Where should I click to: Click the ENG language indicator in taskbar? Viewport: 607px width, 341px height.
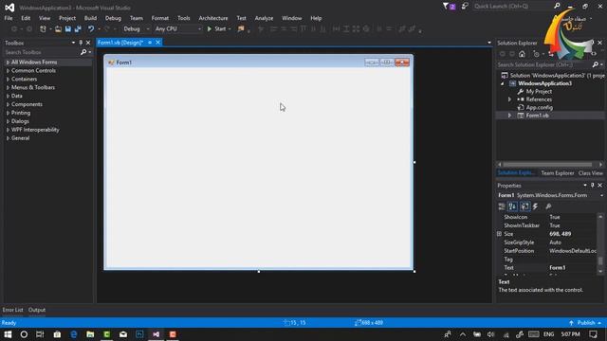[548, 334]
